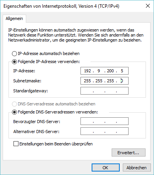
Task: Cancel with the Abbrechen button
Action: 137,168
